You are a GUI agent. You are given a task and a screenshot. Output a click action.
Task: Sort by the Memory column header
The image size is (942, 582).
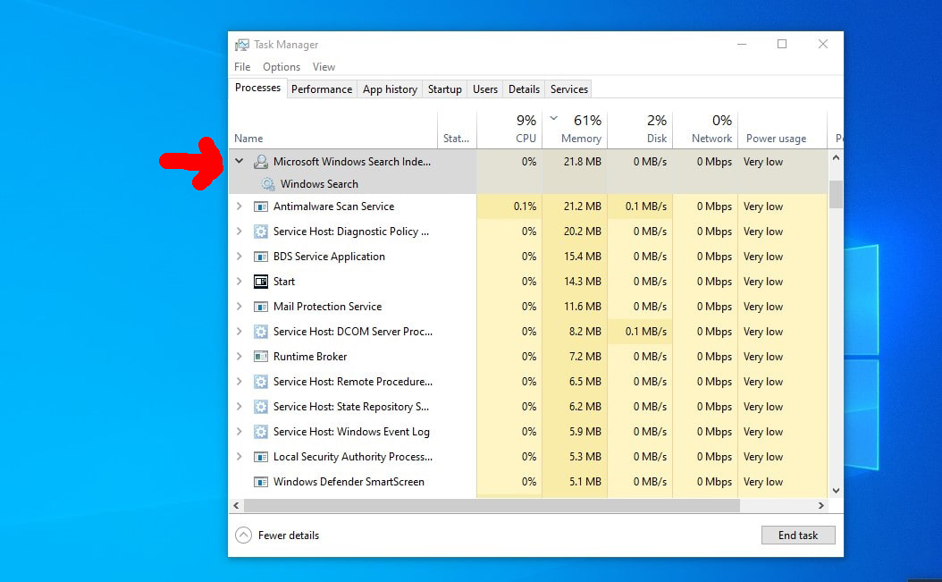tap(575, 130)
